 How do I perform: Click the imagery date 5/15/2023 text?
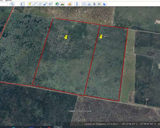[x=113, y=124]
